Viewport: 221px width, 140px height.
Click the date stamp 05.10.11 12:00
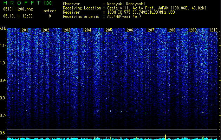18,16
